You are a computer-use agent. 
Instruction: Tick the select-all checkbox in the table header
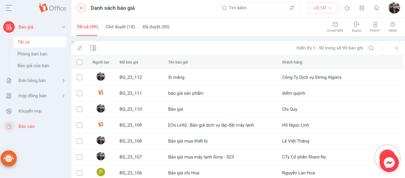pyautogui.click(x=79, y=62)
